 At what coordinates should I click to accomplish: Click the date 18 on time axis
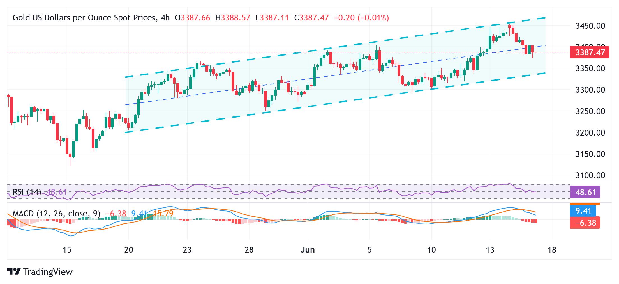click(x=552, y=250)
